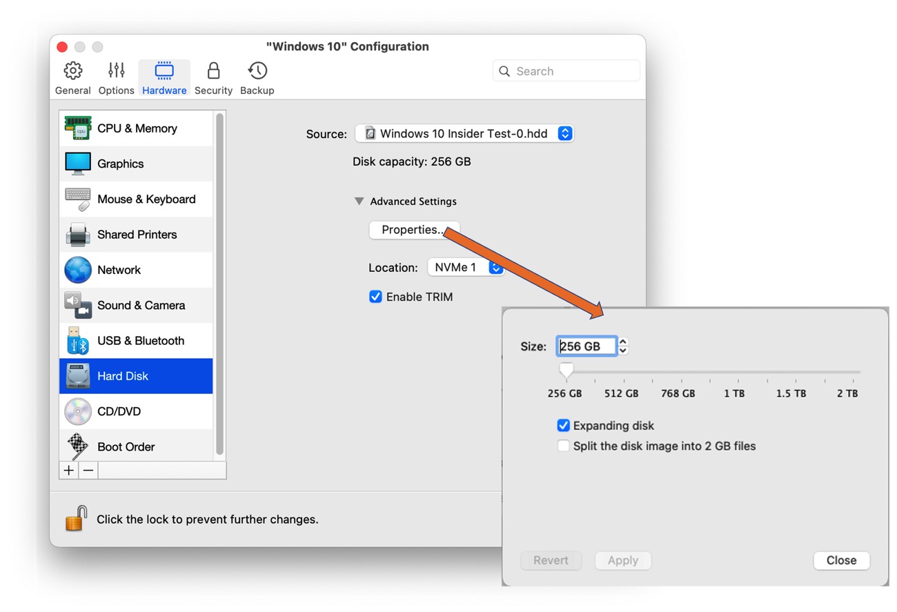Select Boot Order in the sidebar
897x612 pixels.
click(x=136, y=446)
